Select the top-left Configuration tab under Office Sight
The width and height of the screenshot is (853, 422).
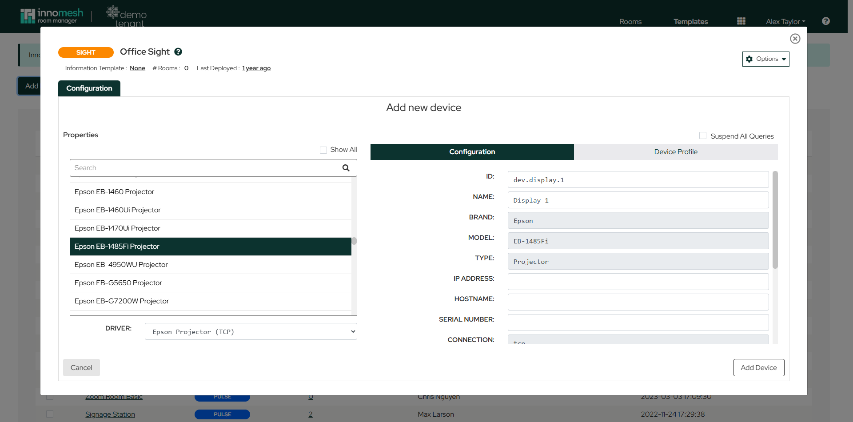pos(89,88)
